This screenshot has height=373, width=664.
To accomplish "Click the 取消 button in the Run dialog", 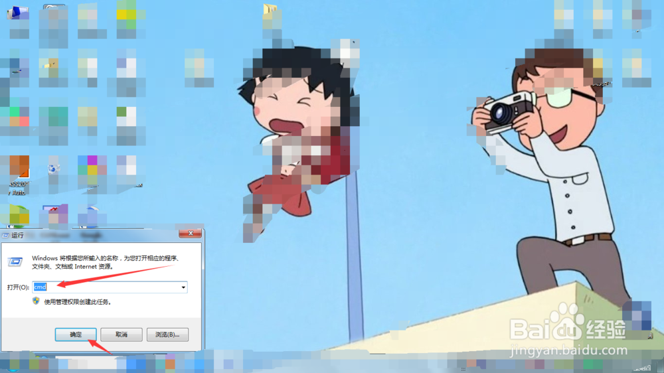I will point(122,335).
